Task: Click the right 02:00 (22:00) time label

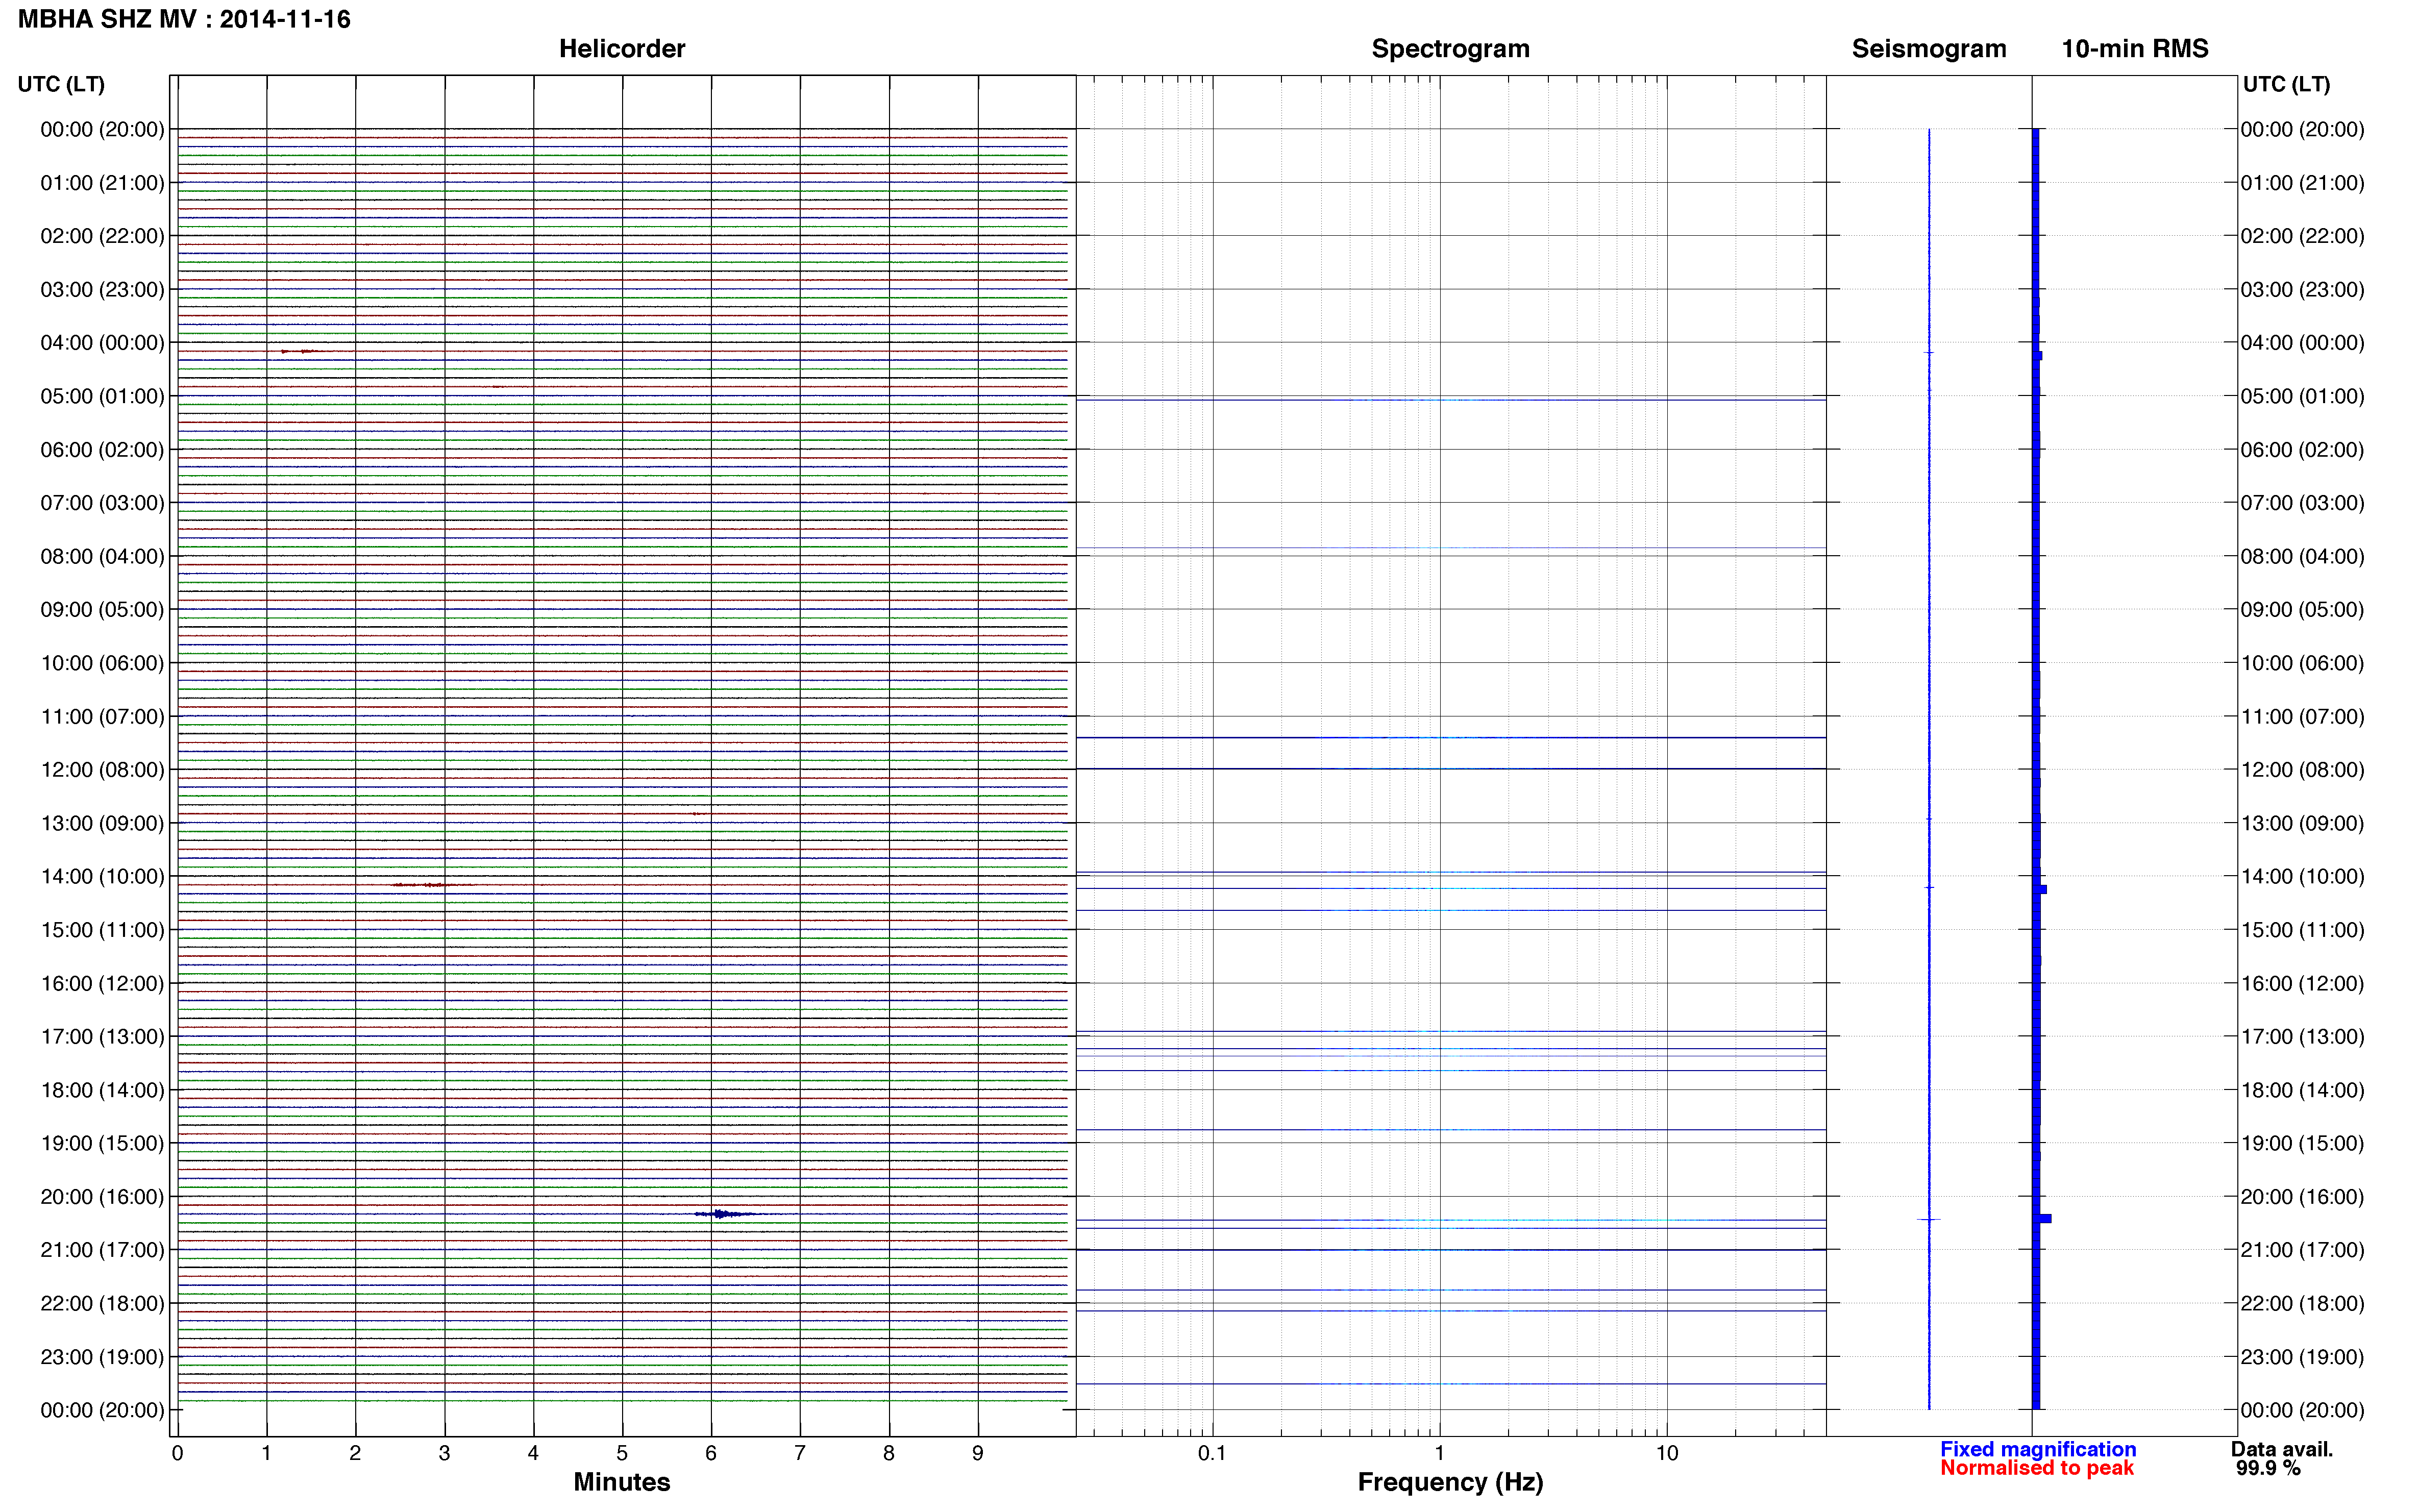Action: tap(2302, 236)
